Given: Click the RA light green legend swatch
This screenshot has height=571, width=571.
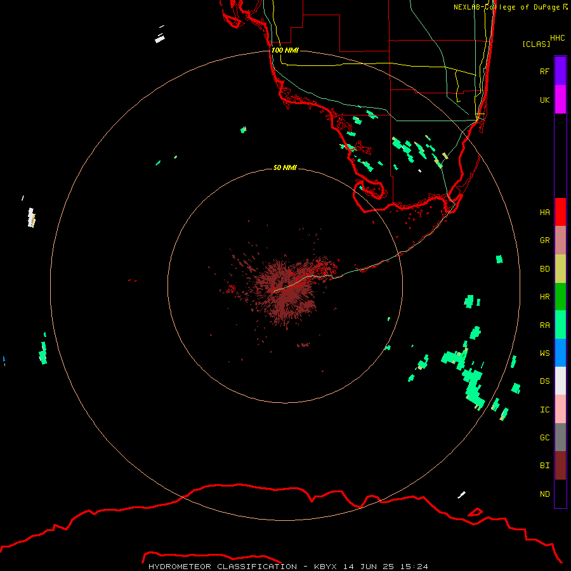Looking at the screenshot, I should [560, 325].
